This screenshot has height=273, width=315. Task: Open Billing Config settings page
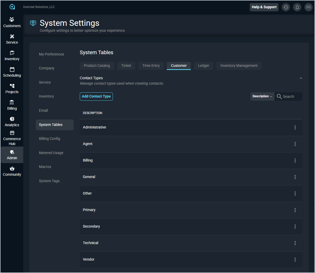(50, 139)
